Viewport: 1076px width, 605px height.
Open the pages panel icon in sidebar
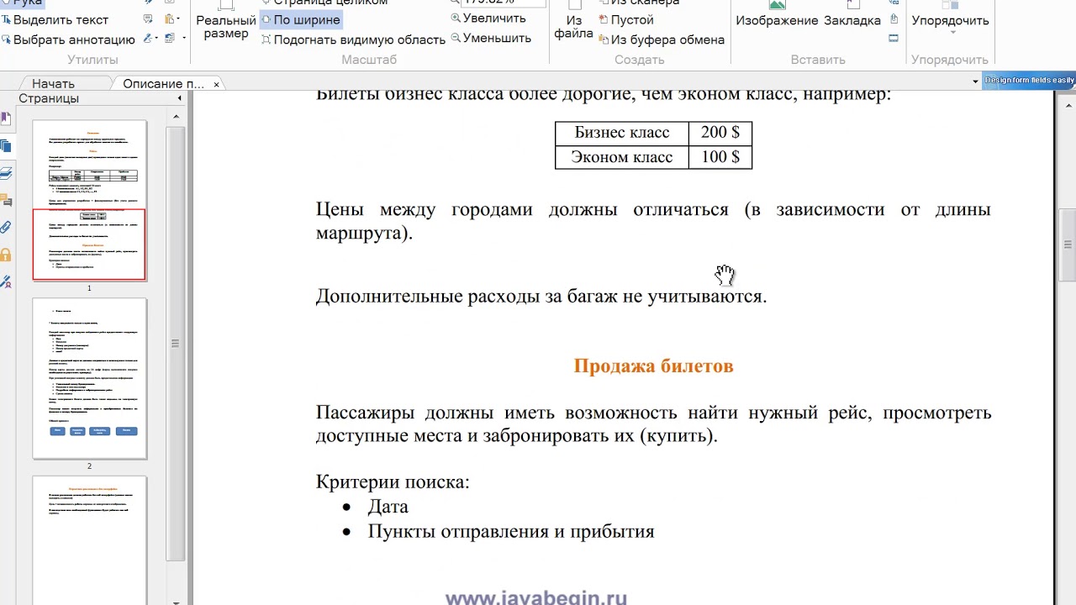[x=6, y=145]
